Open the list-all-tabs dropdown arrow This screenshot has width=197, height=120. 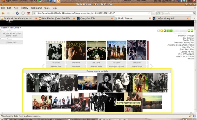194,18
